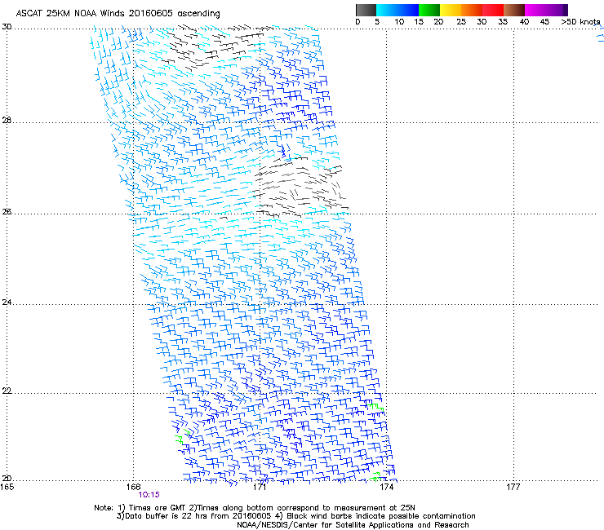Screen dimensions: 604x530
Task: Click latitude label 22
Action: click(7, 391)
